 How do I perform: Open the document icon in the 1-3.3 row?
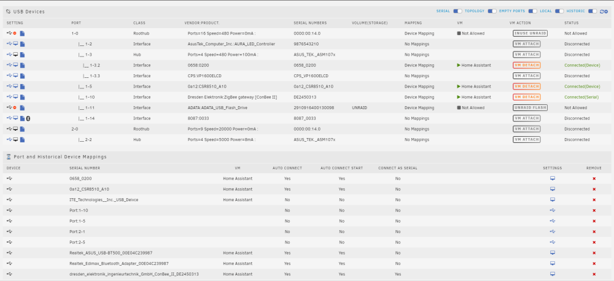click(x=22, y=75)
